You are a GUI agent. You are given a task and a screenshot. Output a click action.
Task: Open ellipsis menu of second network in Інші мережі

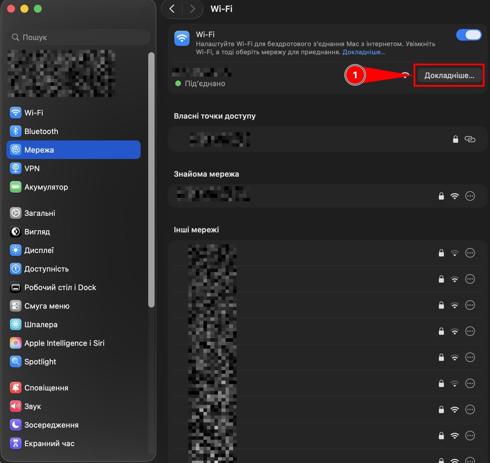tap(470, 279)
